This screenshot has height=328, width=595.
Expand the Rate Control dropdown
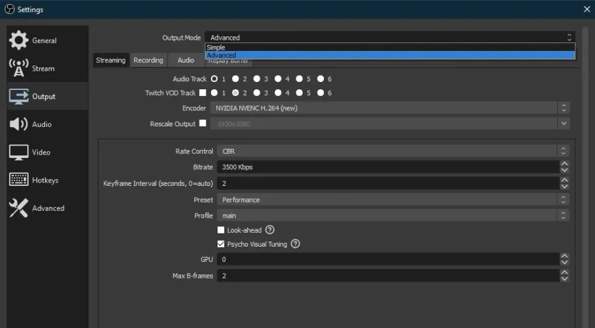393,151
